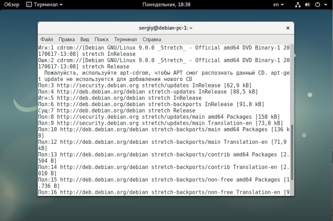Click the desktop wallpaper beside the terminal
The image size is (333, 221).
click(17, 130)
